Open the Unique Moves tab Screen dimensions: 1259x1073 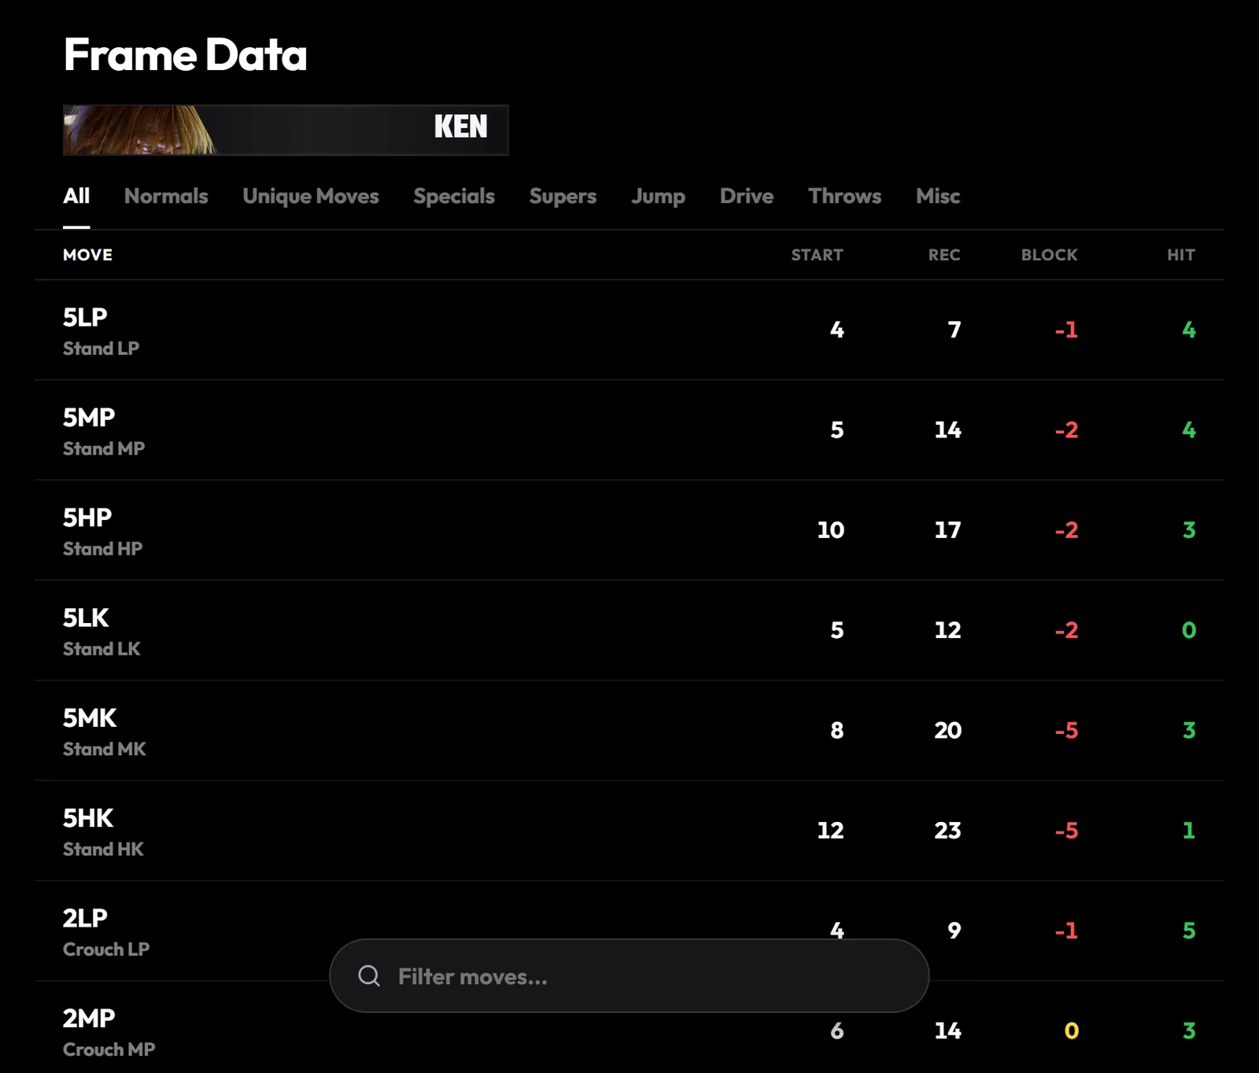(311, 196)
